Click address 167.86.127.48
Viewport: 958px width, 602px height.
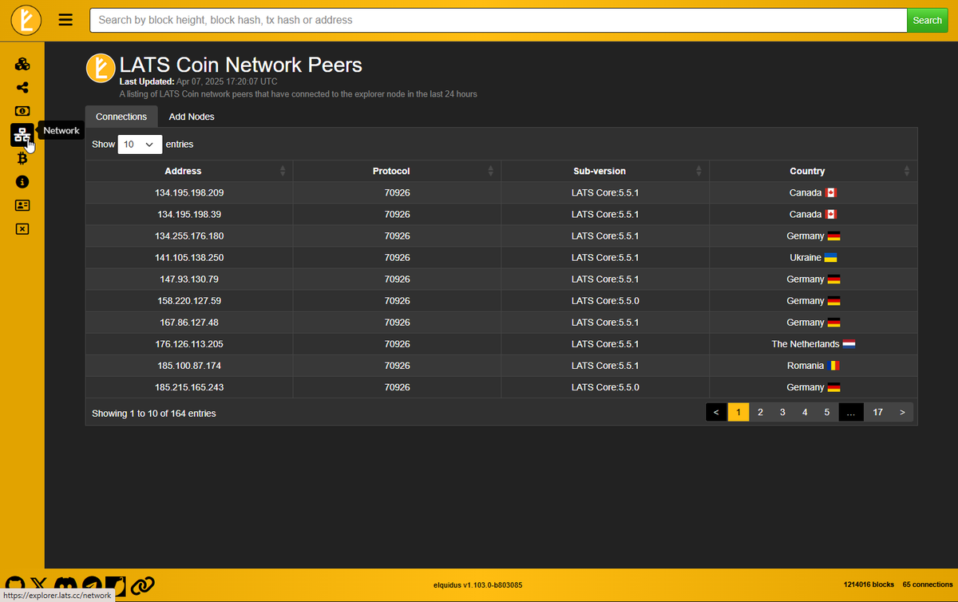click(x=189, y=322)
